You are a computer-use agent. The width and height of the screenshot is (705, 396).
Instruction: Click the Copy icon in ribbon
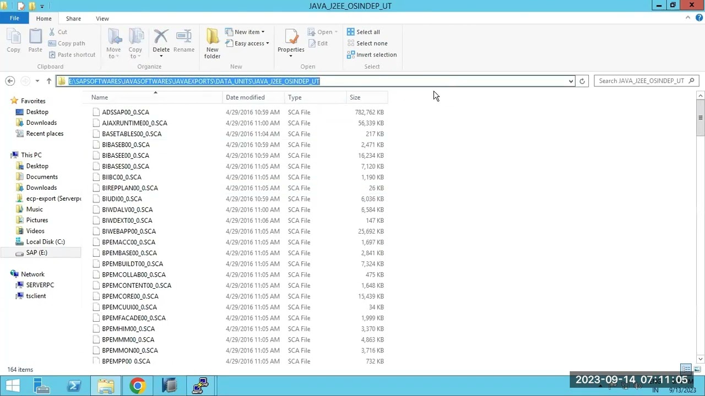tap(13, 41)
